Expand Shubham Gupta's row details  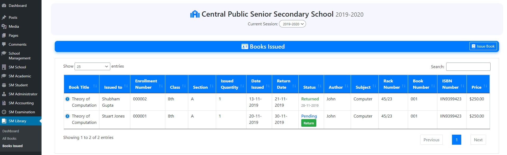pyautogui.click(x=67, y=99)
